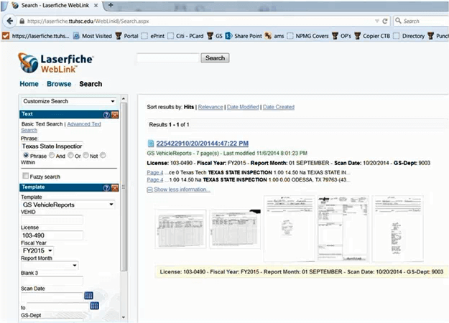Screen dimensions: 449x323
Task: Open the first page thumbnail of the result
Action: coord(181,229)
